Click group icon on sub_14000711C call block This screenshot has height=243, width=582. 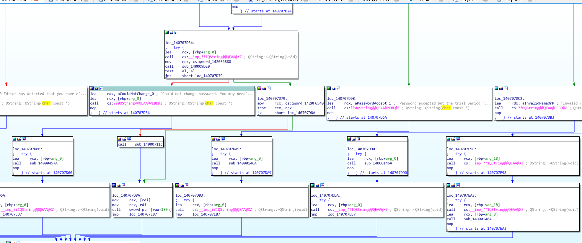click(x=129, y=139)
